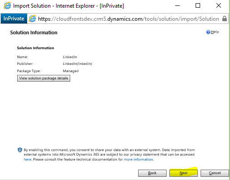230x180 pixels.
Task: Click the Next button
Action: 183,173
